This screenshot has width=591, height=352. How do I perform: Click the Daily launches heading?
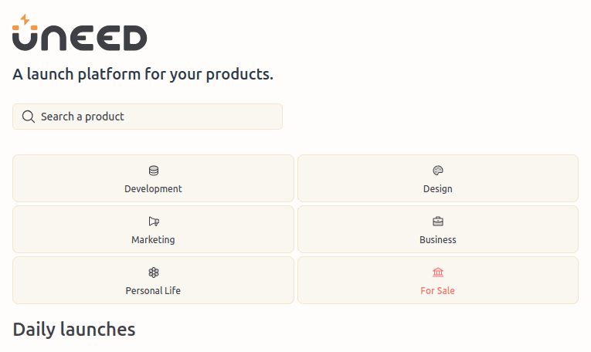(x=74, y=330)
